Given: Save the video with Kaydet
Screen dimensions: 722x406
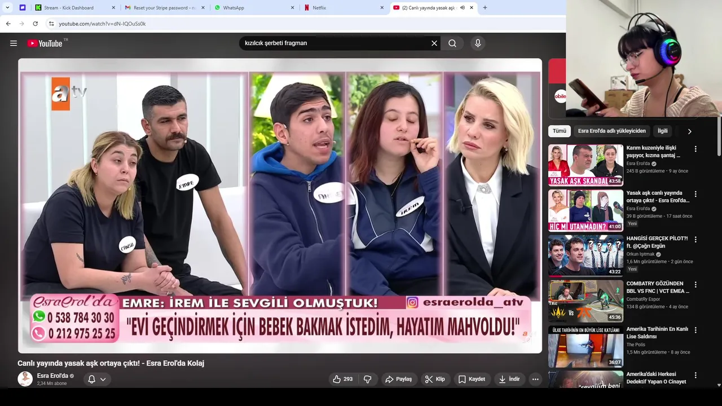Looking at the screenshot, I should pos(472,379).
